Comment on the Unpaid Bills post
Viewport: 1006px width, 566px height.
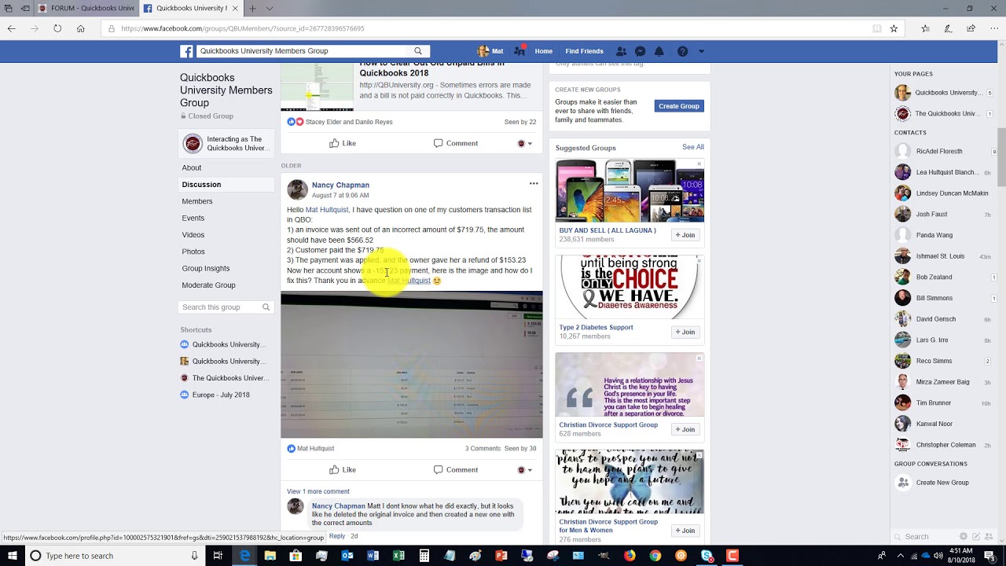[x=456, y=143]
